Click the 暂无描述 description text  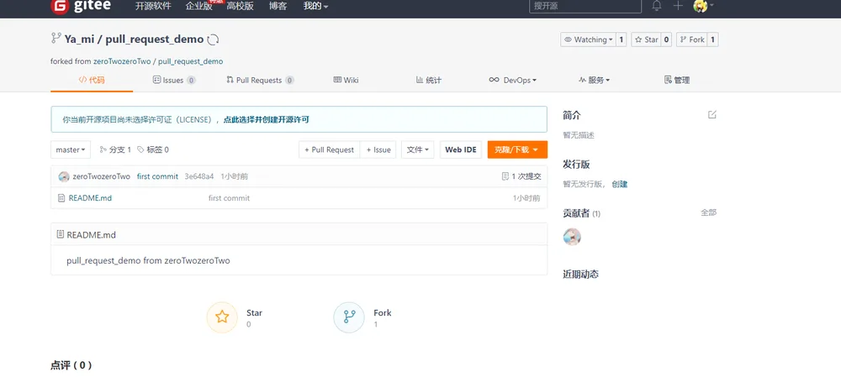[579, 135]
